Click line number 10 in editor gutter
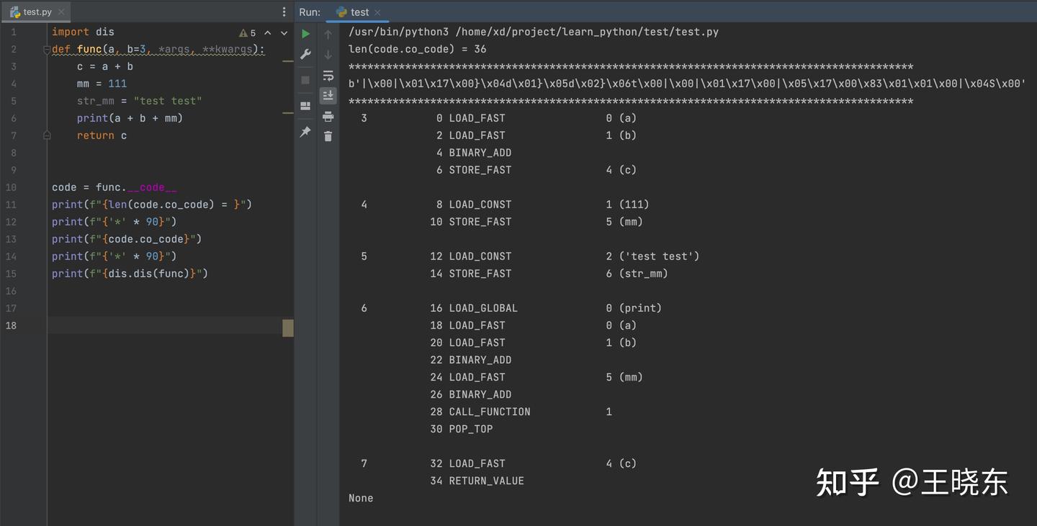 (11, 187)
